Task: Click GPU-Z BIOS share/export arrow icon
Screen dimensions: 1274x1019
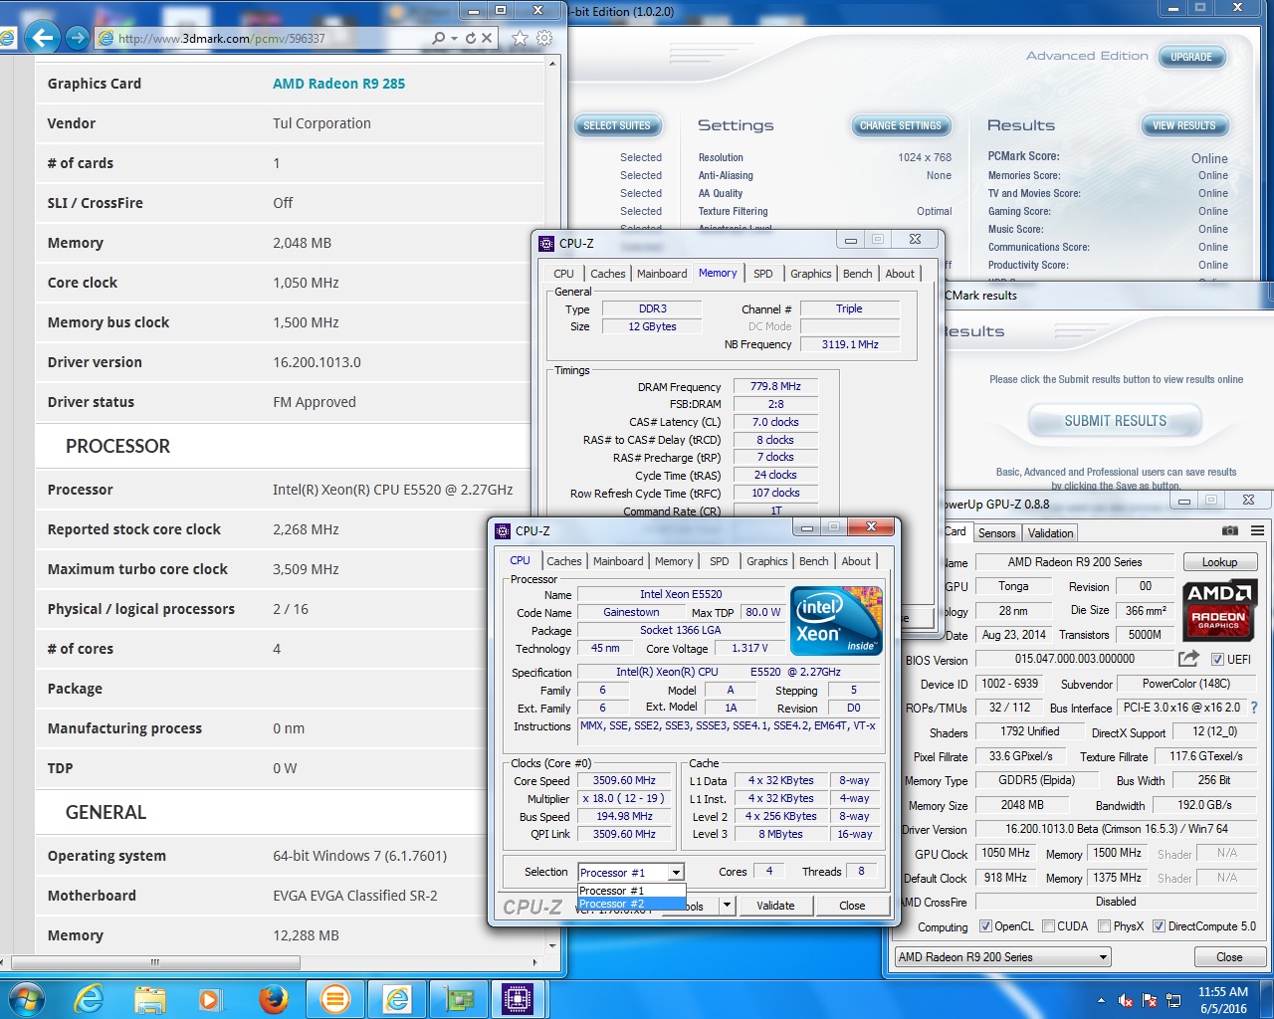Action: [x=1188, y=659]
